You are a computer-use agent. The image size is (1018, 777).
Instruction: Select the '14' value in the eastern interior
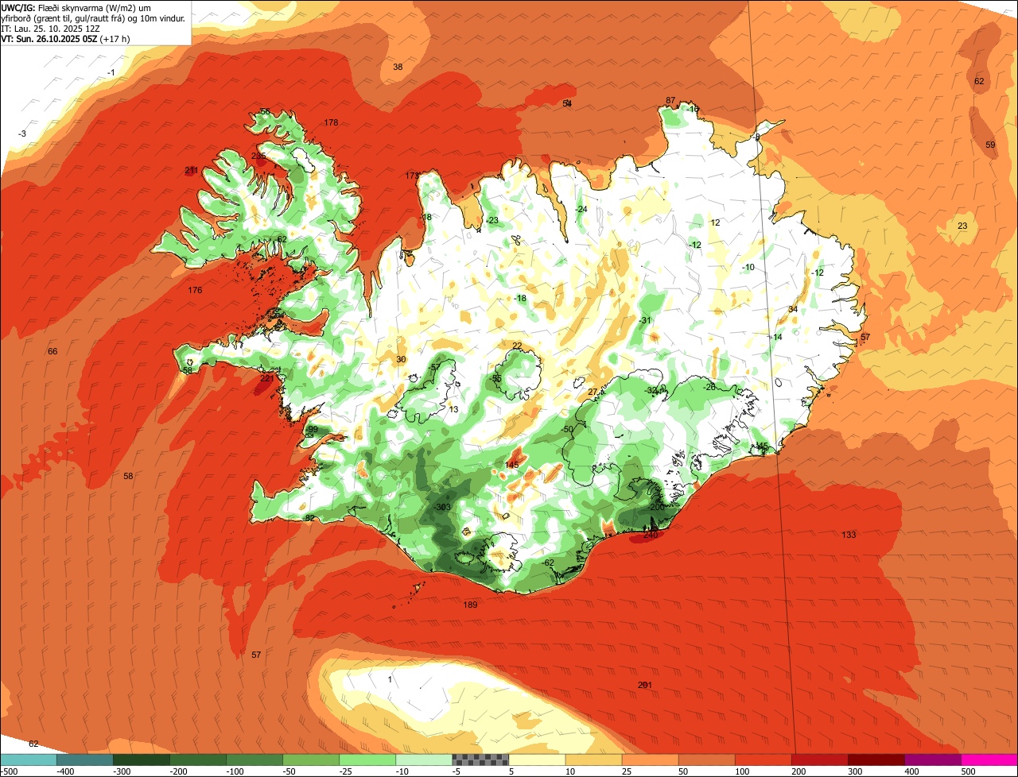[x=778, y=337]
